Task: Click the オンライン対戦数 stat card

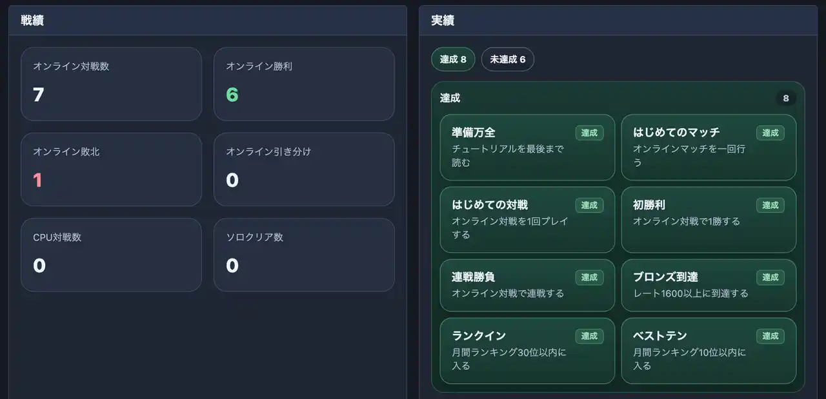Action: (111, 84)
